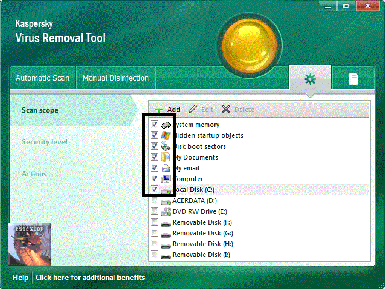Click the X Delete icon
Viewport: 385px width, 289px height.
coord(226,109)
